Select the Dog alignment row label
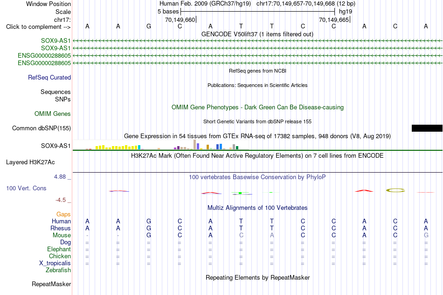443x295 pixels. (65, 242)
